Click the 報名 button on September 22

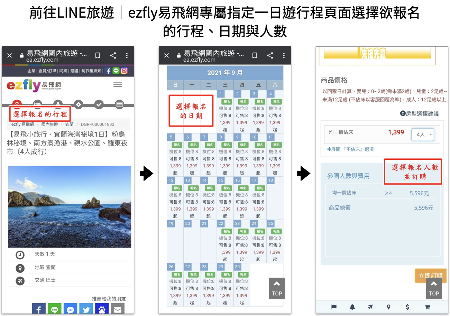[x=227, y=231]
